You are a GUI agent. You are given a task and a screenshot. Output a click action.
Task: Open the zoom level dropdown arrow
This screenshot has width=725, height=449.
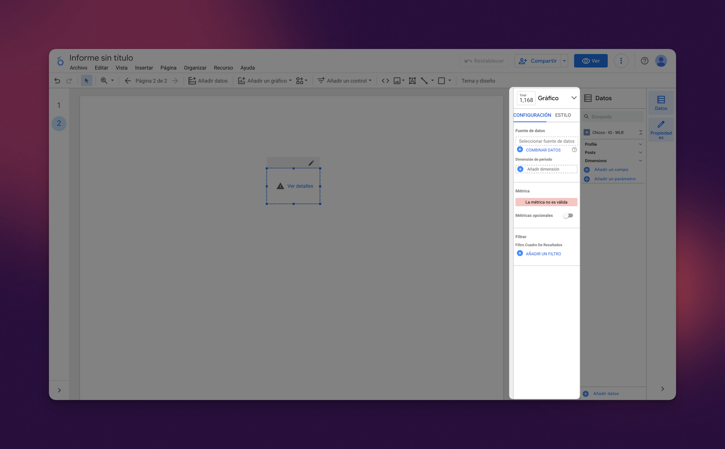click(x=112, y=80)
